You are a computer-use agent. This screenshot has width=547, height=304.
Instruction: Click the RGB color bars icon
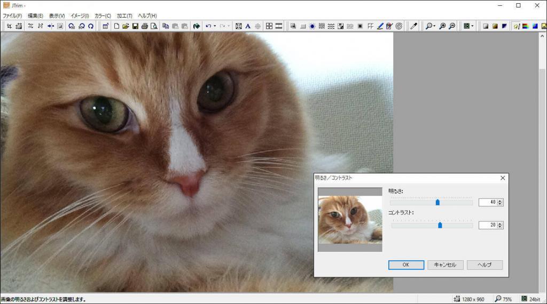pyautogui.click(x=526, y=26)
